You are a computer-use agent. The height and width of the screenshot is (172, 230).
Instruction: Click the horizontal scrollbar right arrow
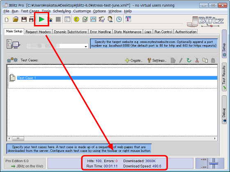pyautogui.click(x=215, y=138)
